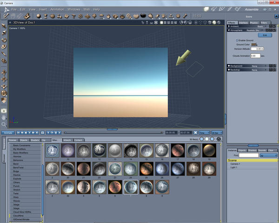This screenshot has height=223, width=279.
Task: Select the hand pan tool in left toolbar
Action: pyautogui.click(x=4, y=118)
